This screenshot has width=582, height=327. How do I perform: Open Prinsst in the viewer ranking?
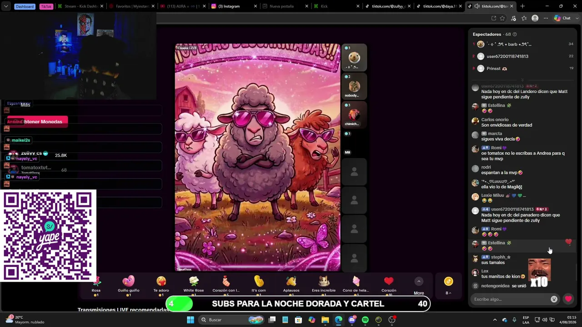(497, 69)
